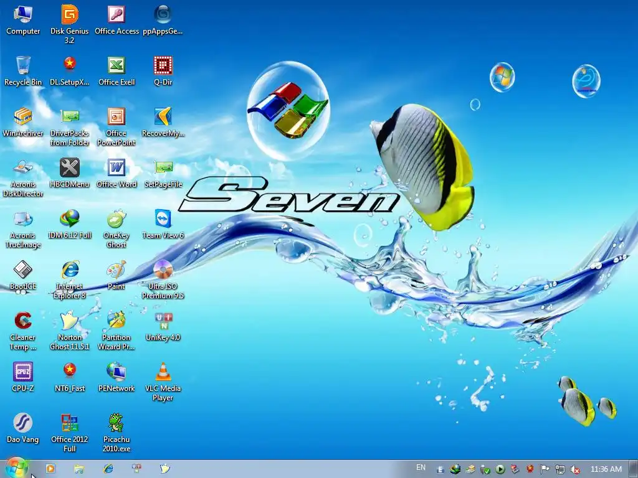Open Safely Remove Hardware tray icon
638x478 pixels.
tap(485, 470)
